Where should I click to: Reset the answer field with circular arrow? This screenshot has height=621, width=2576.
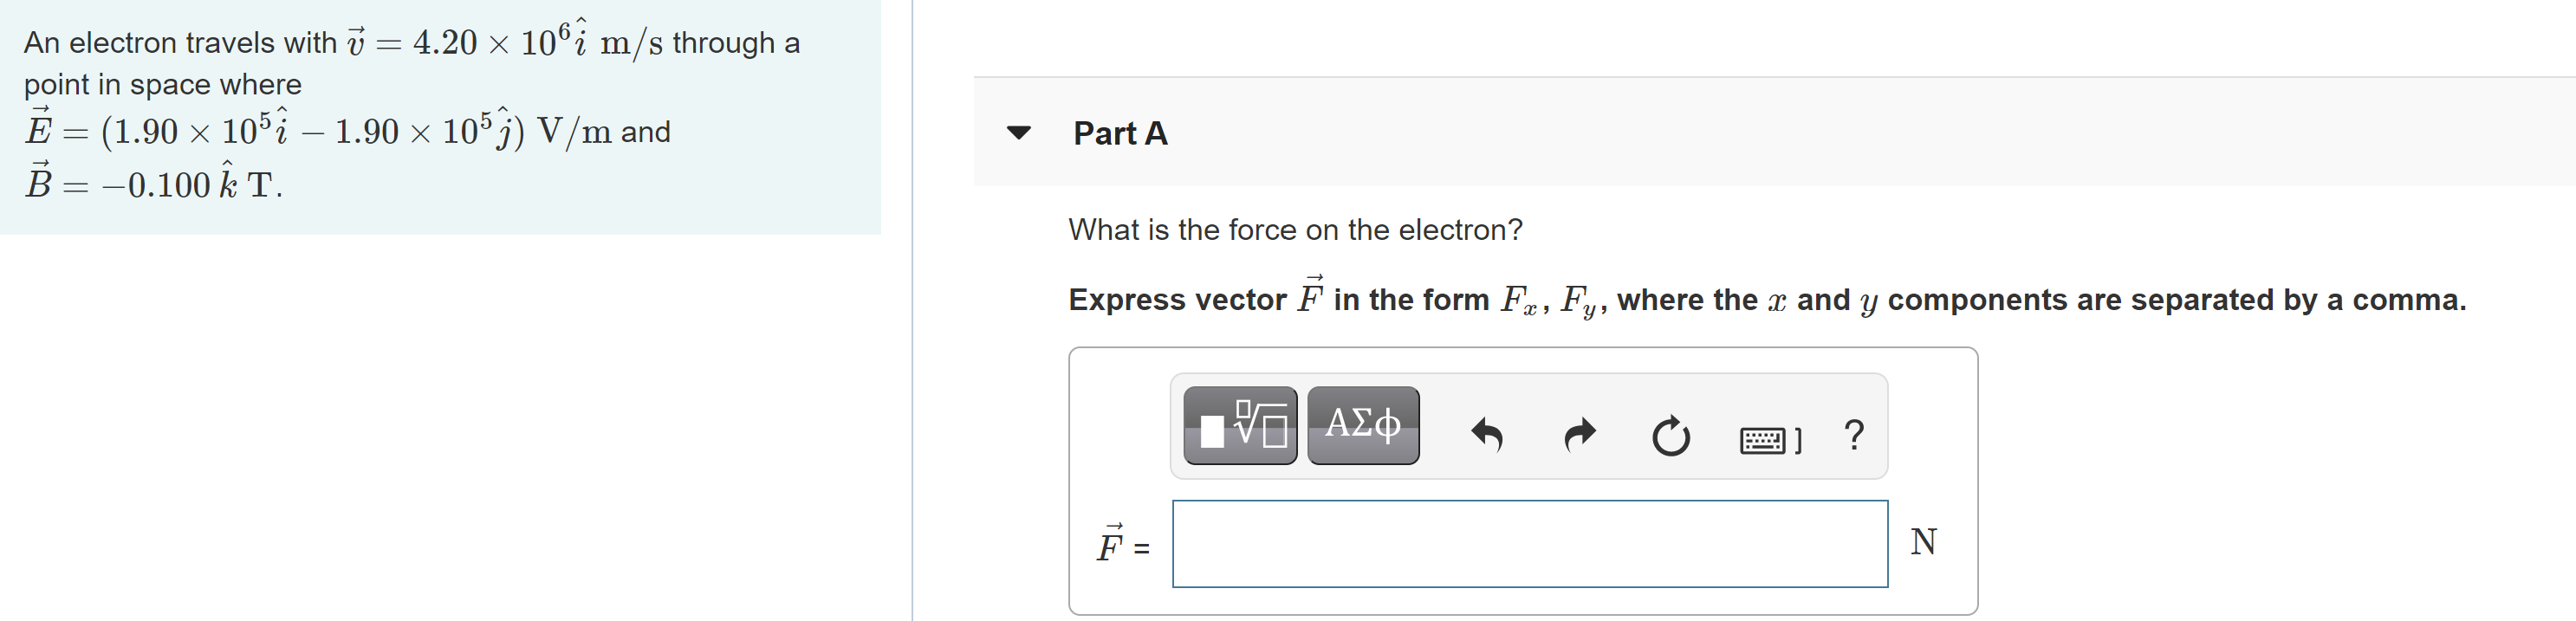[1671, 436]
